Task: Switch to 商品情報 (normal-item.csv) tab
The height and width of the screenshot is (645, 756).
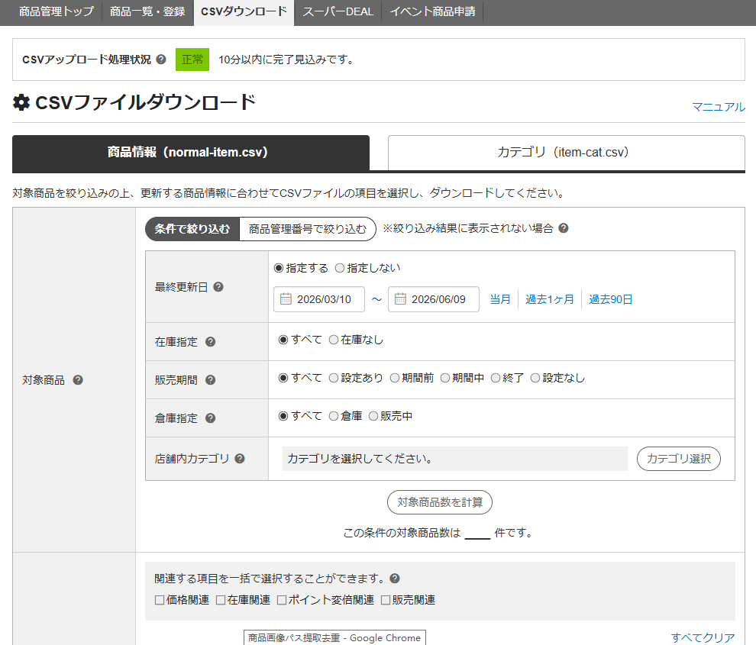Action: point(191,153)
